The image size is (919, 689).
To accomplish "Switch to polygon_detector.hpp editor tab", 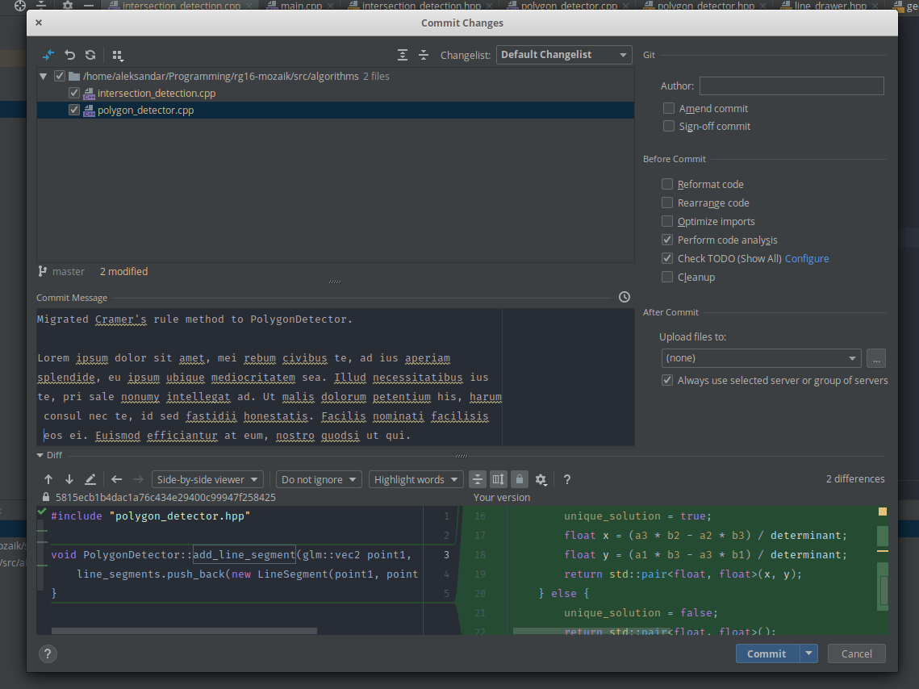I will (x=706, y=6).
